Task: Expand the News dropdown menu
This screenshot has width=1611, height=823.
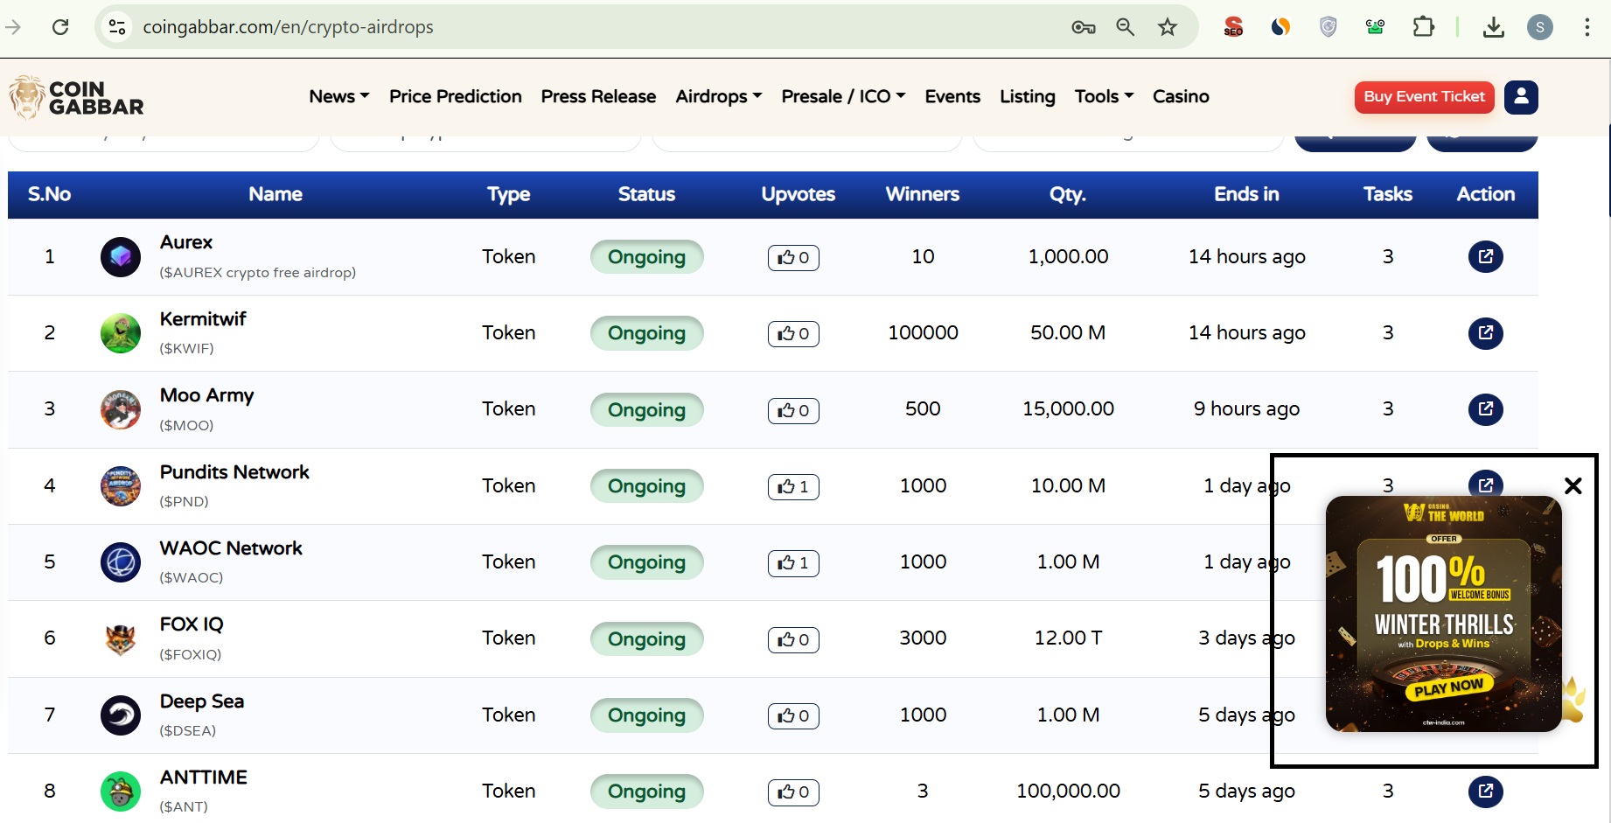Action: (x=338, y=97)
